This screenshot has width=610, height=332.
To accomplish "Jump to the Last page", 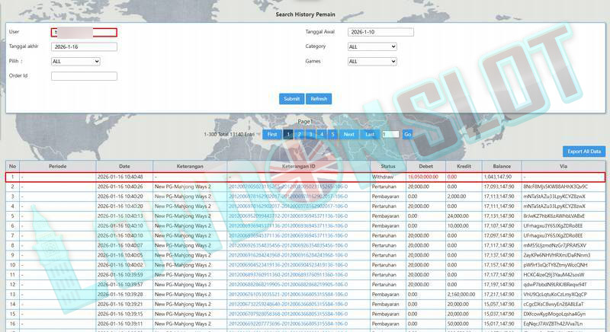I will tap(370, 134).
